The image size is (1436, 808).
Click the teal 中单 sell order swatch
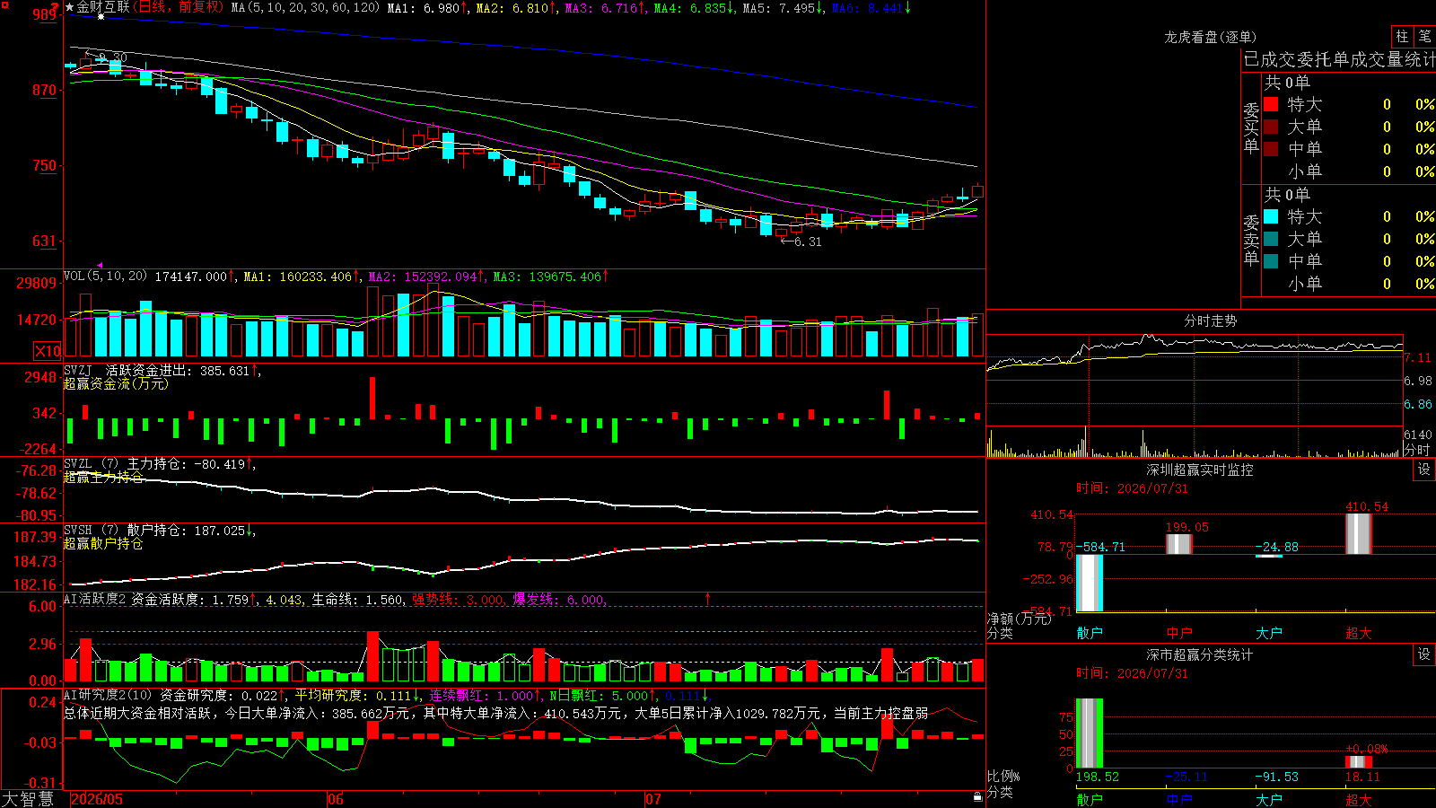1271,261
